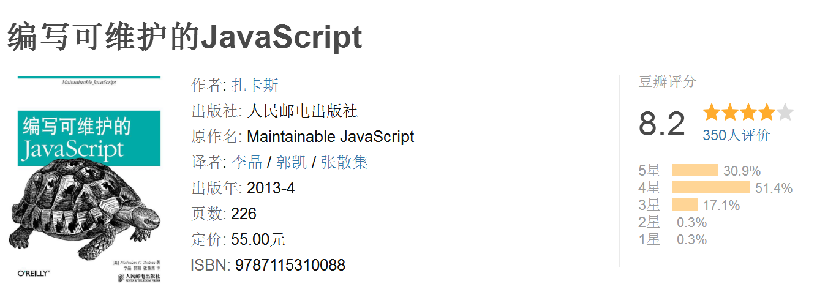Click the 豆瓣评分 heading
This screenshot has width=817, height=303.
[x=668, y=81]
